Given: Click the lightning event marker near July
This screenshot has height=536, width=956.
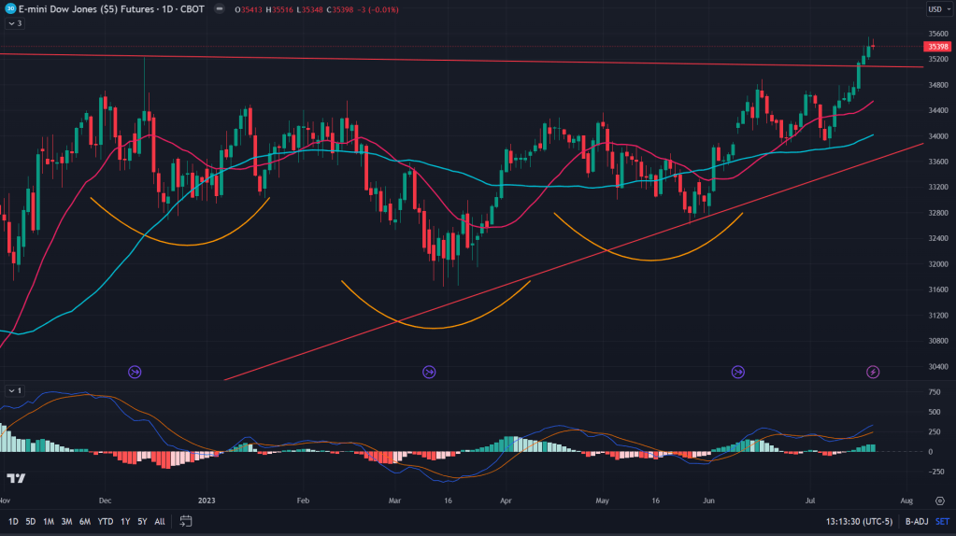Looking at the screenshot, I should [874, 372].
